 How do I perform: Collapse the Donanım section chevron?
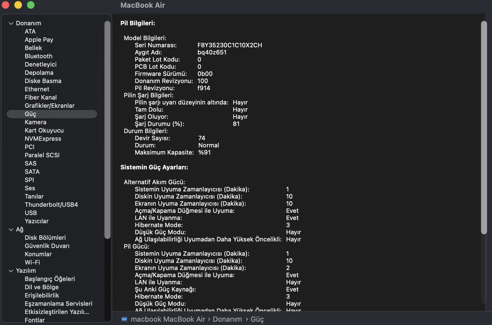[11, 23]
